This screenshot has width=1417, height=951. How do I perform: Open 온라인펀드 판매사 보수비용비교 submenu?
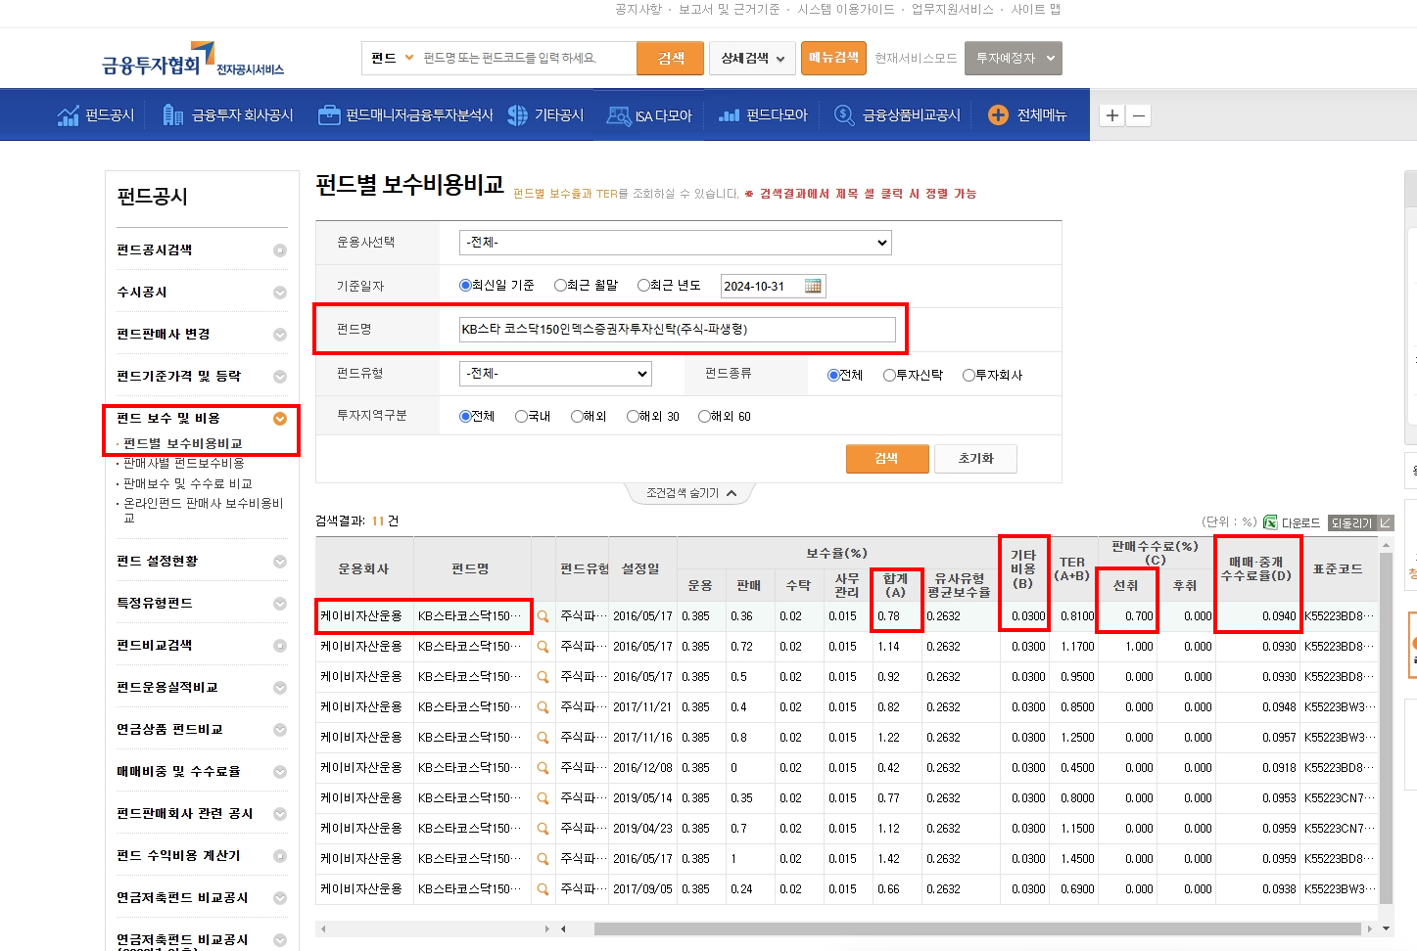203,510
